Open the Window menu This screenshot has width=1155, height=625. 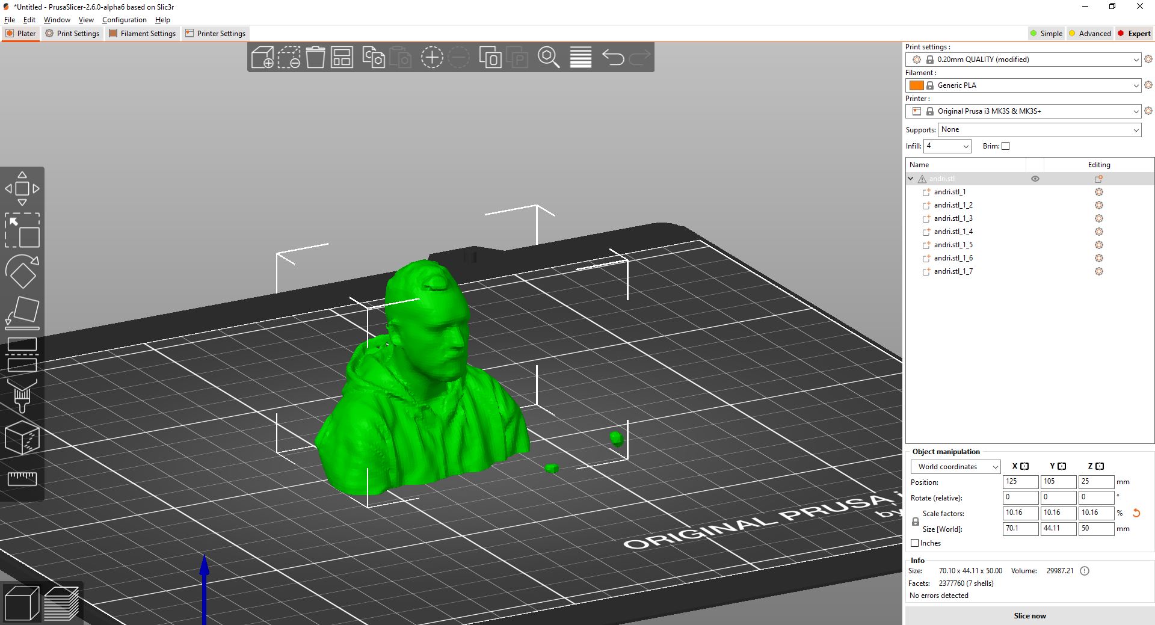[57, 20]
